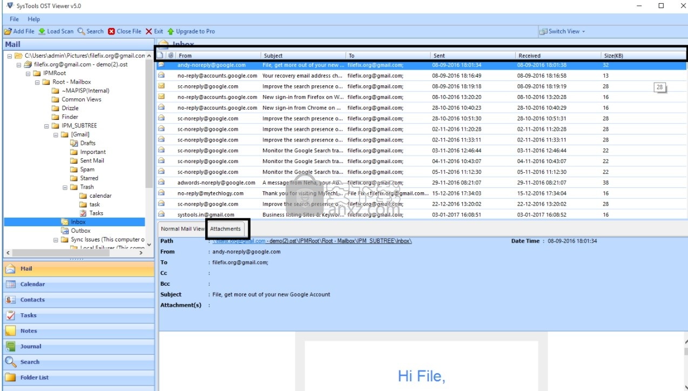Click envelope icon of andy-noreply@google.com row
This screenshot has width=688, height=391.
pos(161,65)
